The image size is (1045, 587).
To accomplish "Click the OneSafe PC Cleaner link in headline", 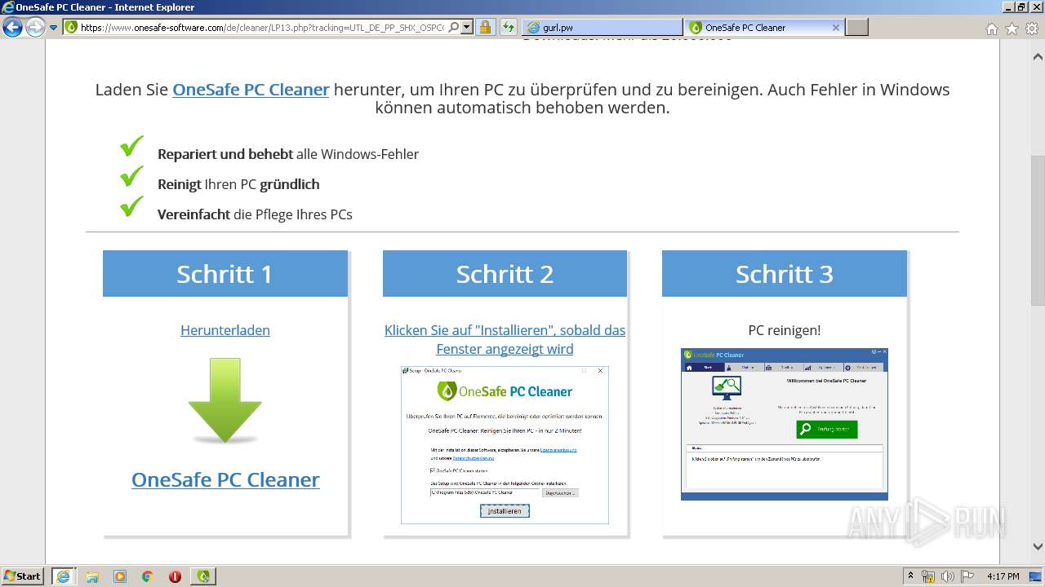I will click(251, 89).
